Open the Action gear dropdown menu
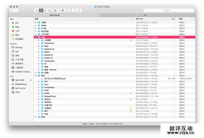204x138 pixels. [64, 11]
